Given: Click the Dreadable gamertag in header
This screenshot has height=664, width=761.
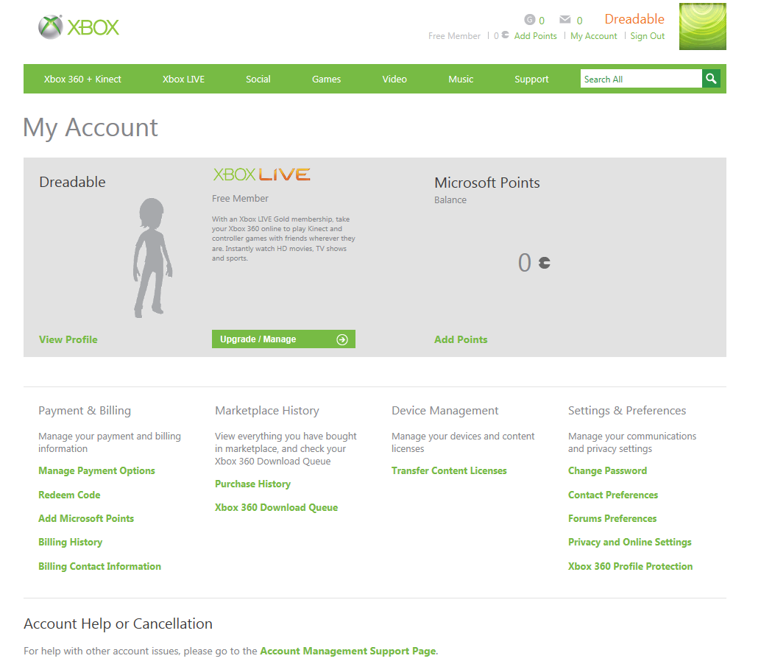Looking at the screenshot, I should pos(634,19).
